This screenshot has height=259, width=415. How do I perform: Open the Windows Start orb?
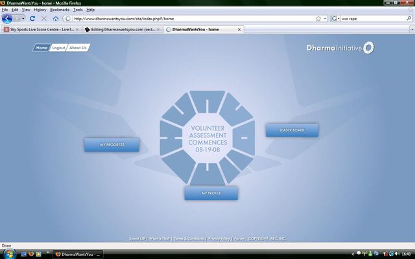pos(9,254)
